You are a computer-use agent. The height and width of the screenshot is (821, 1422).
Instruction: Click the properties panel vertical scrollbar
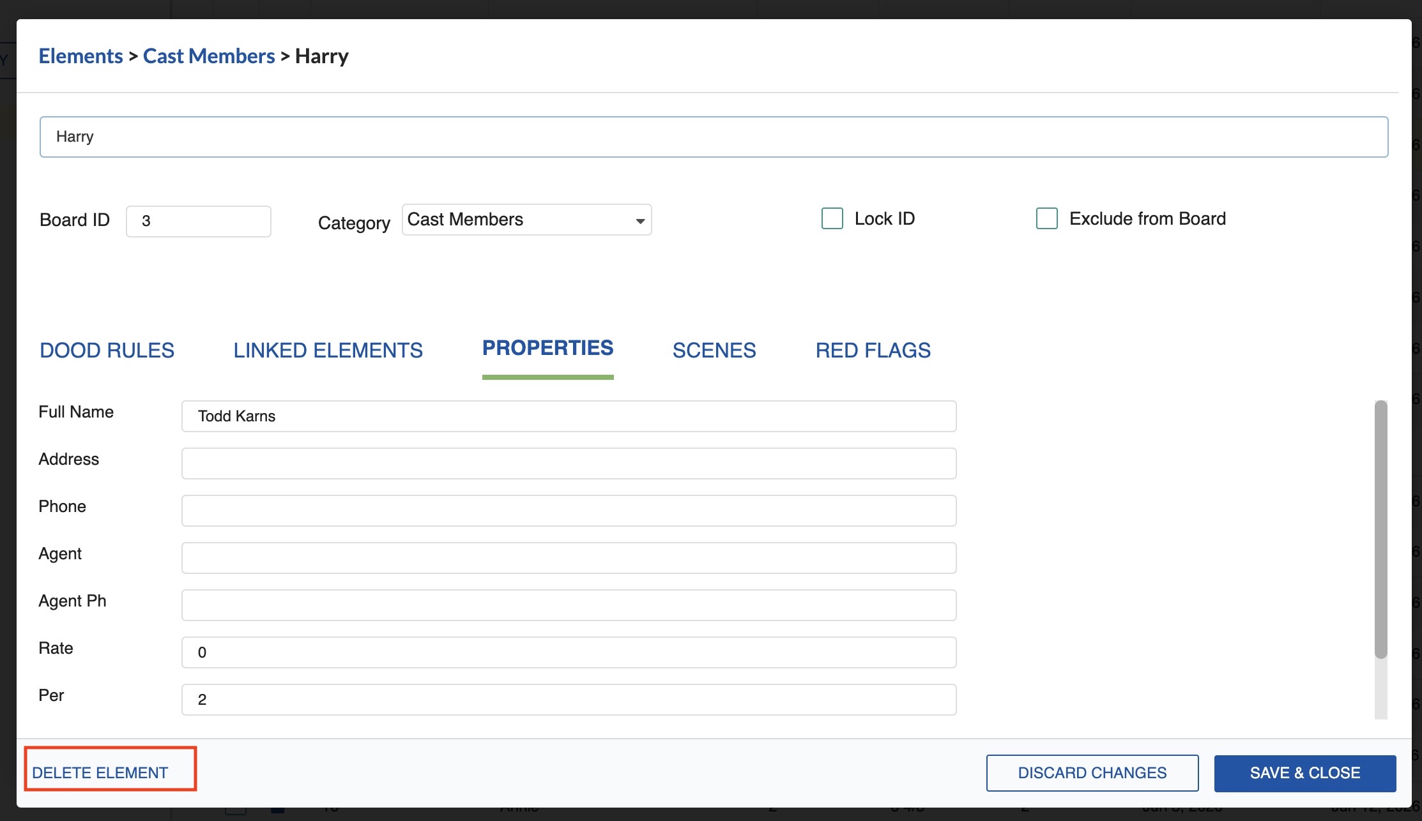click(x=1380, y=530)
